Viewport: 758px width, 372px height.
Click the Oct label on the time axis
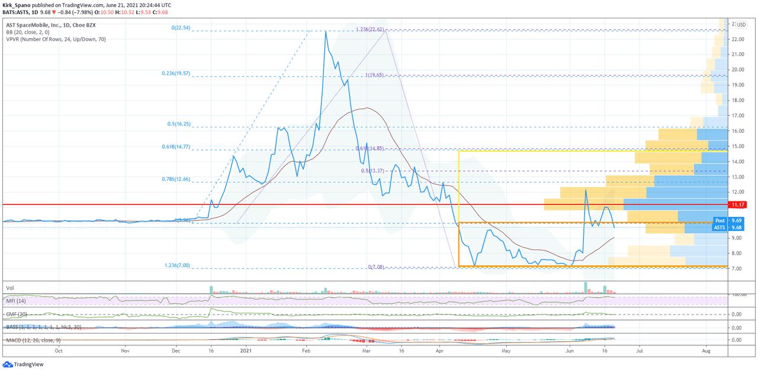click(x=59, y=351)
